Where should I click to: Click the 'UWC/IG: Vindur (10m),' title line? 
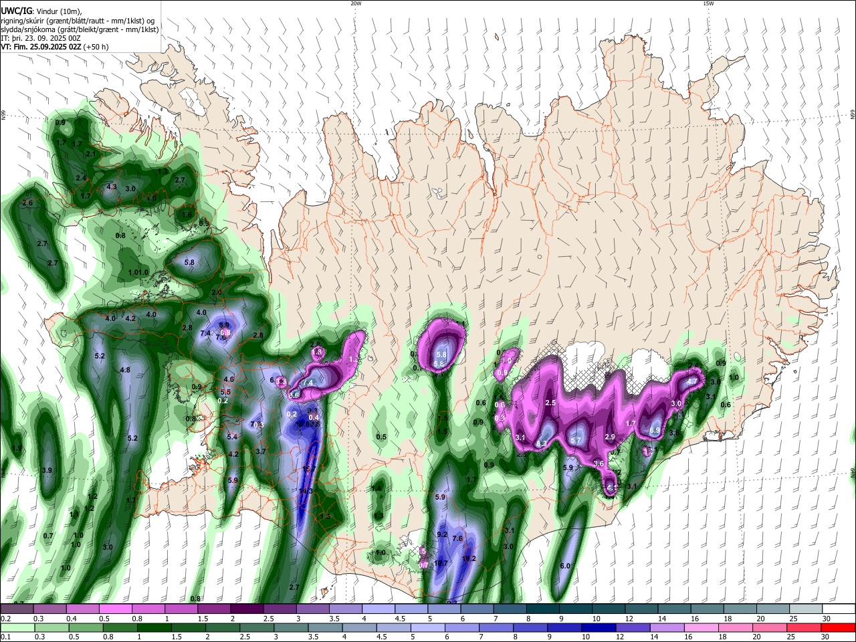[x=41, y=11]
